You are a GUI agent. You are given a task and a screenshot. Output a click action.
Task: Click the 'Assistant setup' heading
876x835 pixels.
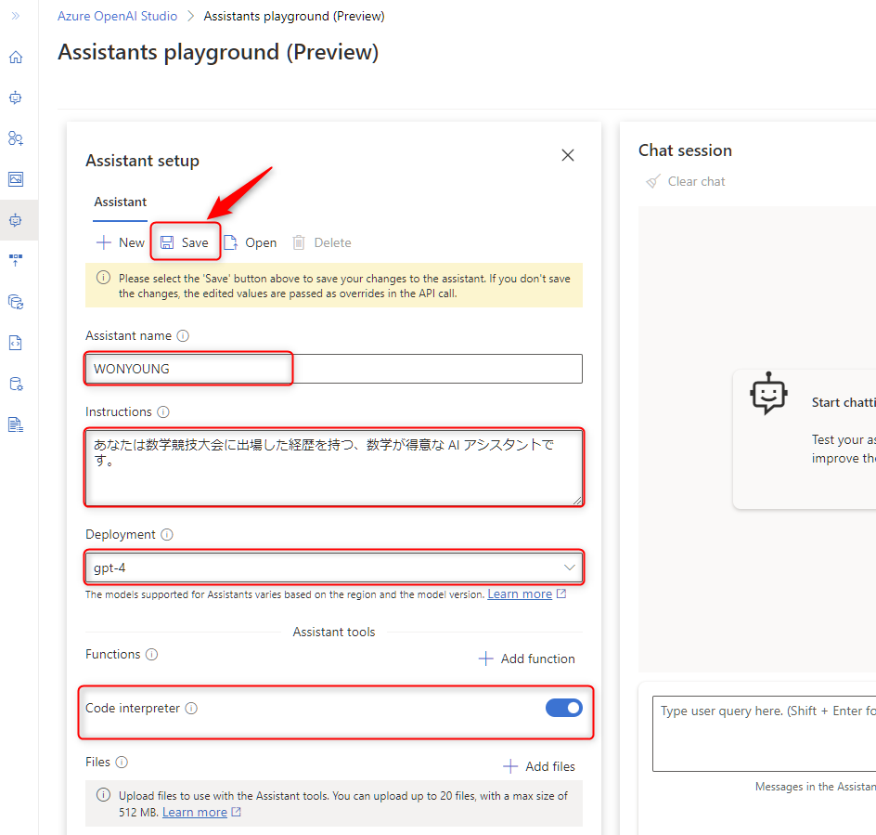143,161
